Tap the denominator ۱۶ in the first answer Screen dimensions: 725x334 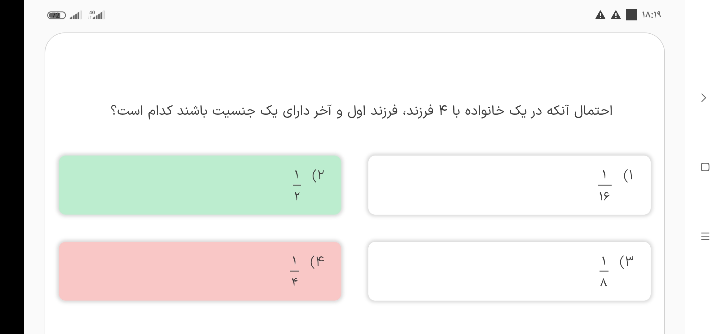click(x=604, y=196)
